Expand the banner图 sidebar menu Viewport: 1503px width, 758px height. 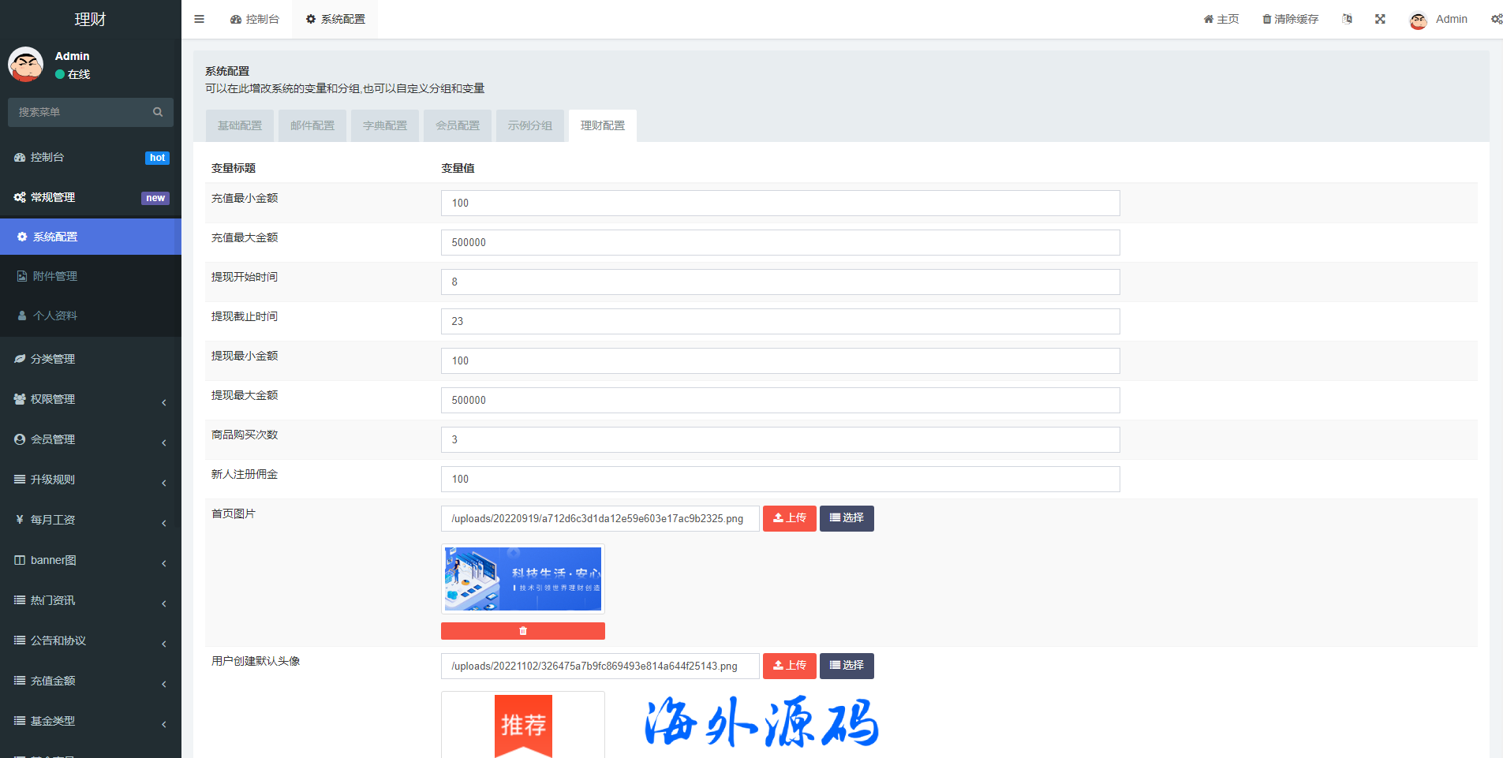[90, 560]
